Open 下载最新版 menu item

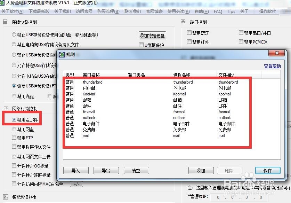(39, 11)
